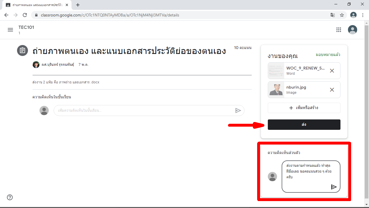Image resolution: width=369 pixels, height=208 pixels.
Task: Click the class comment input field
Action: coord(144,110)
